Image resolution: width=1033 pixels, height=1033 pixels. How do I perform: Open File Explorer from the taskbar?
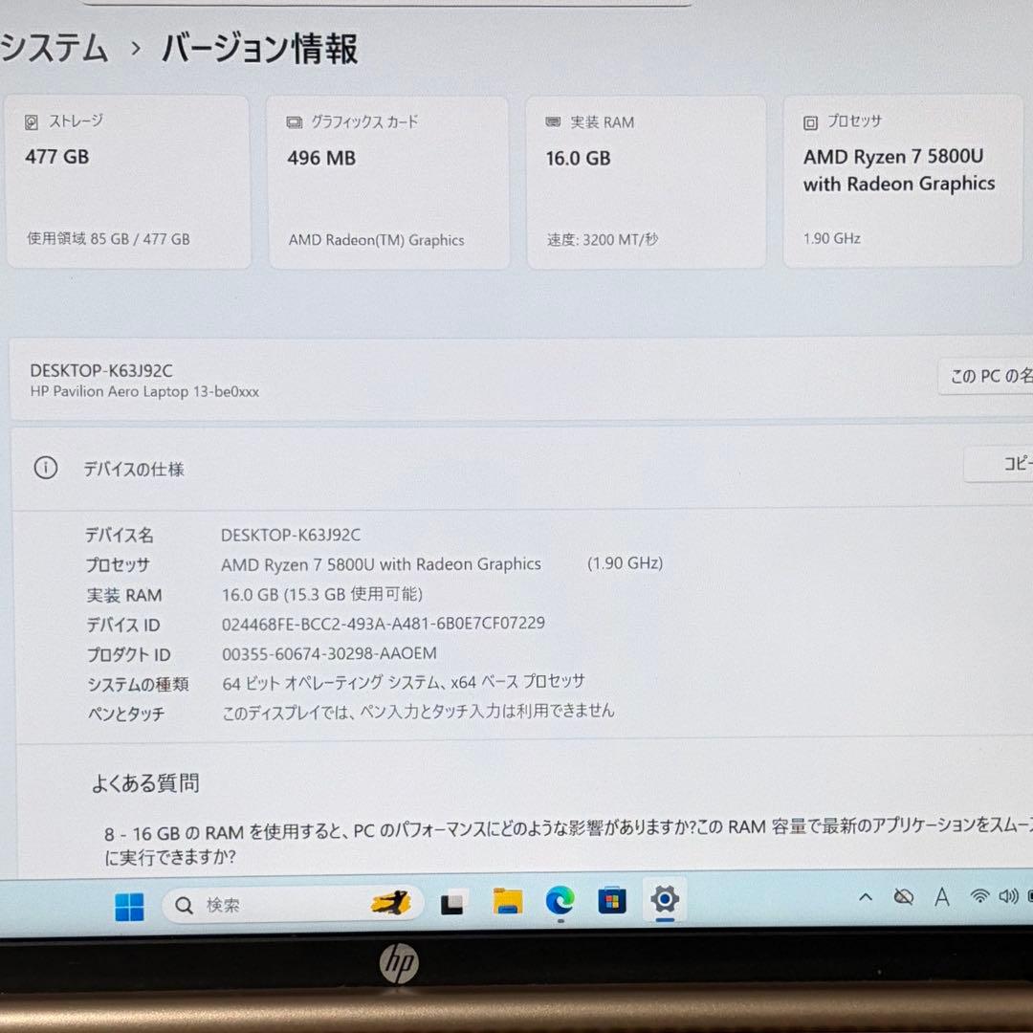click(x=507, y=900)
